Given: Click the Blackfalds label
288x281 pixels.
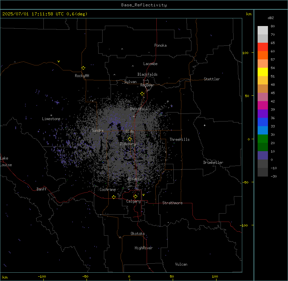Looking at the screenshot, I should coord(147,74).
